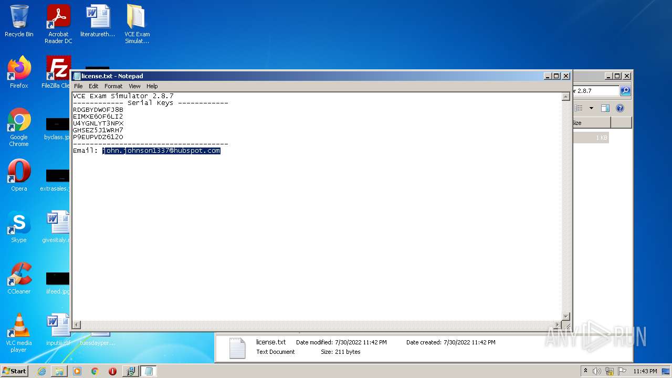This screenshot has width=672, height=378.
Task: Show hidden tray icons arrow
Action: [585, 371]
